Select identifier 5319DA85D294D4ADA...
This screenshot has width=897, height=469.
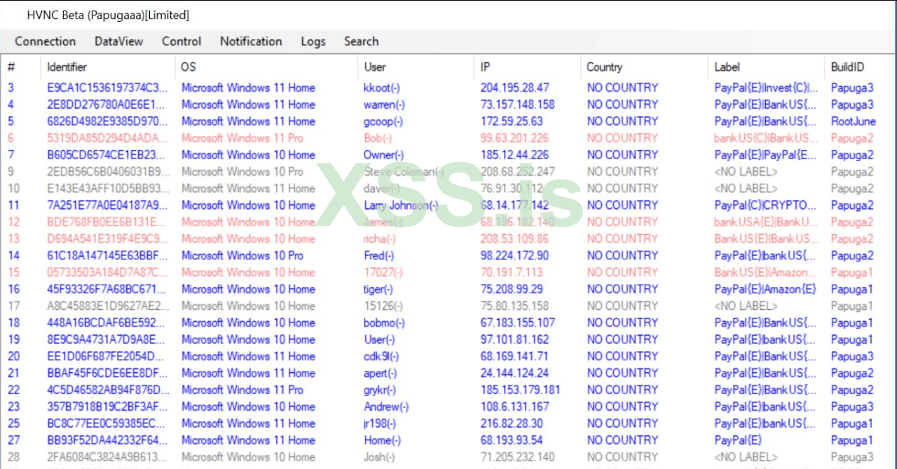click(x=108, y=138)
